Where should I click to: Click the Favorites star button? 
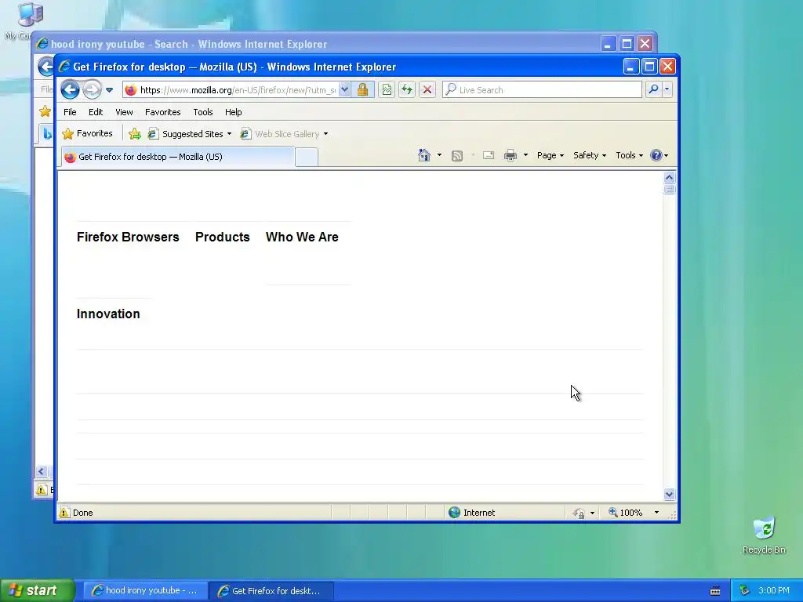[87, 133]
